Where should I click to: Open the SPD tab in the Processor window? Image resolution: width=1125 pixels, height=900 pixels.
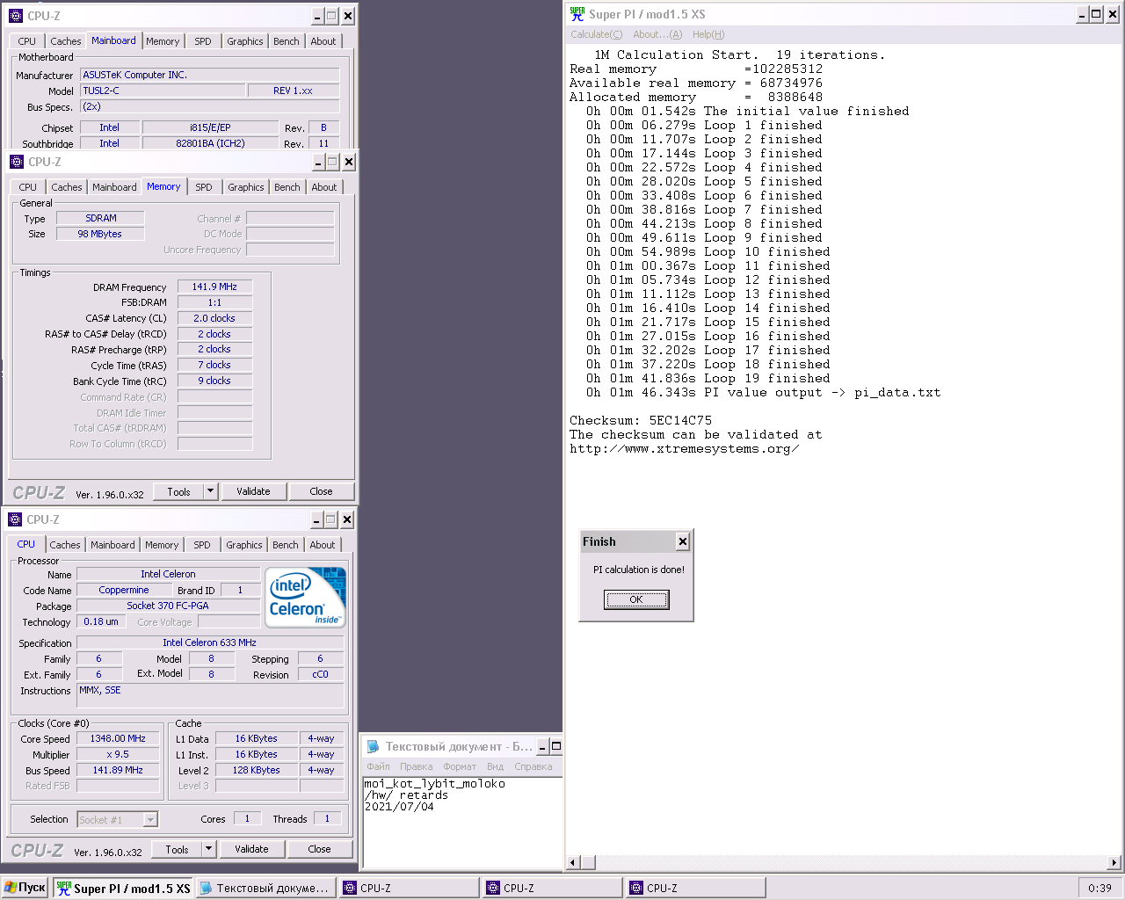point(202,545)
